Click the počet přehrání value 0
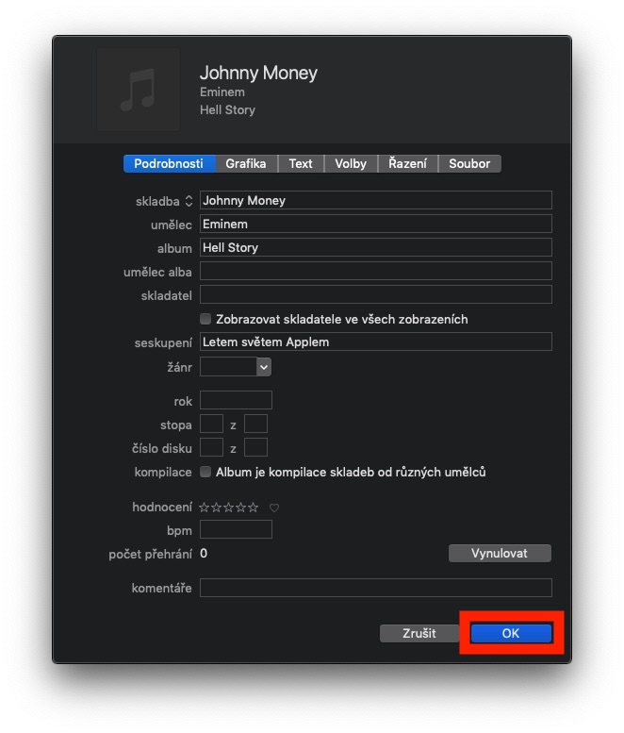624x733 pixels. pos(204,554)
